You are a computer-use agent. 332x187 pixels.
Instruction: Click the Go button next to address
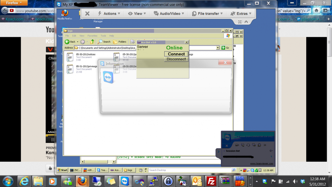225,48
